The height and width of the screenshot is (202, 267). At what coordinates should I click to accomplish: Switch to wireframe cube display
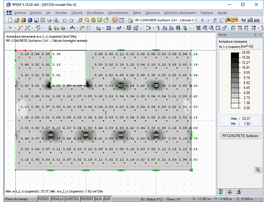[218, 28]
